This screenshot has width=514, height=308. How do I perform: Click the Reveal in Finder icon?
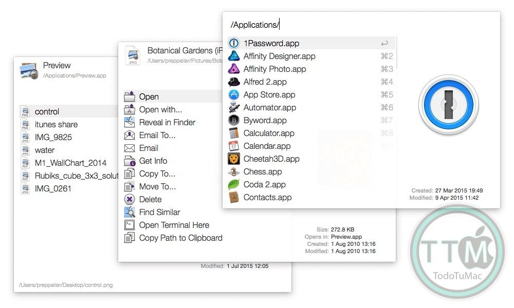130,122
